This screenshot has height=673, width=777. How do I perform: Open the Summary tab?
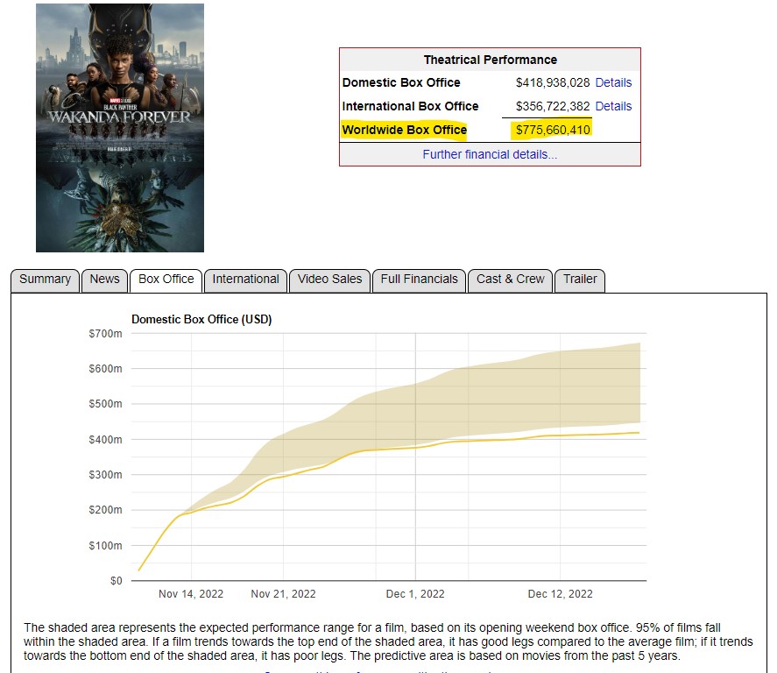(x=45, y=280)
